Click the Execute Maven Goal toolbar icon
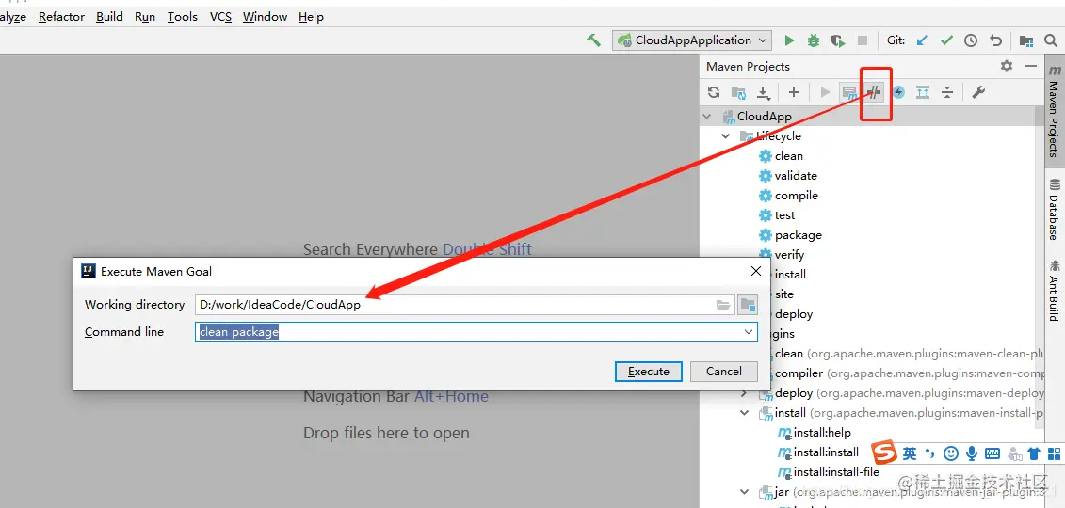Screen dimensions: 1065x508 (x=849, y=92)
